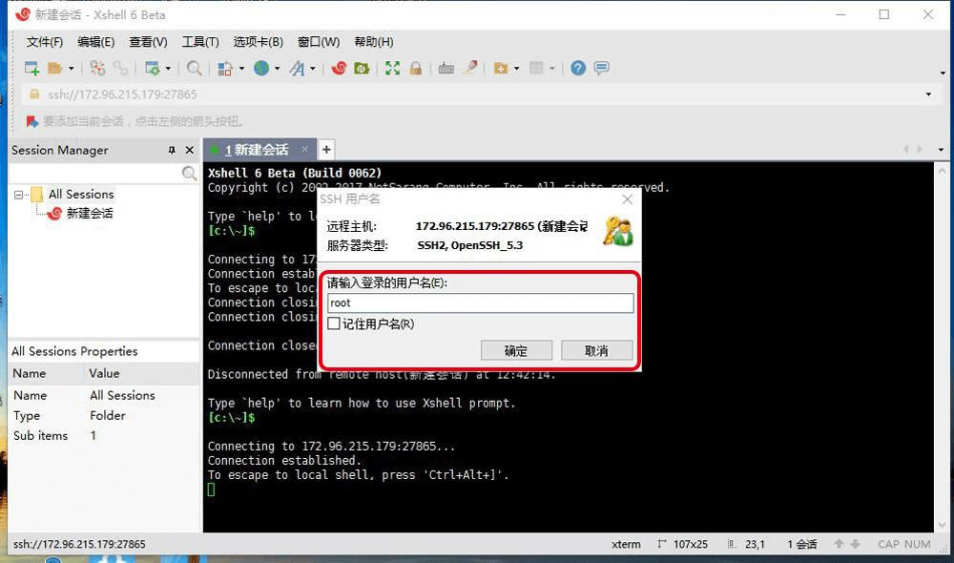Viewport: 954px width, 563px height.
Task: Click 取消 in the SSH username dialog
Action: (596, 350)
